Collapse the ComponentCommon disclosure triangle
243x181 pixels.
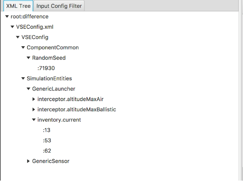click(23, 48)
